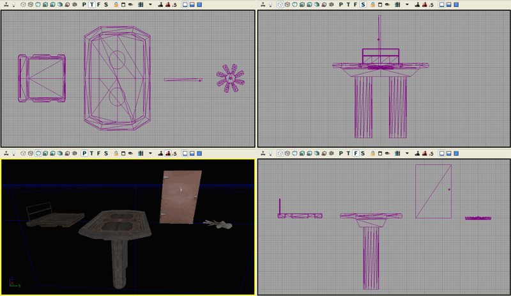
Task: Toggle realtime joystick icon in Perspective viewport toolbar
Action: point(6,153)
